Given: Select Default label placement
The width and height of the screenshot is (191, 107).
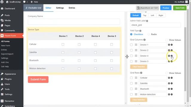Looking at the screenshot, I should pos(135,15).
